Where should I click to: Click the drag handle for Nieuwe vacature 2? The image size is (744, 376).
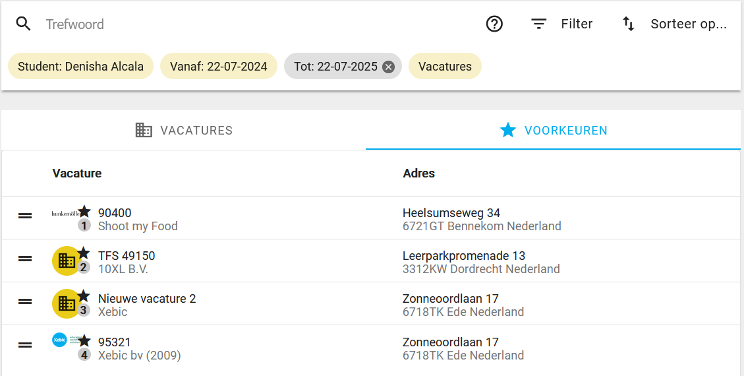tap(25, 301)
